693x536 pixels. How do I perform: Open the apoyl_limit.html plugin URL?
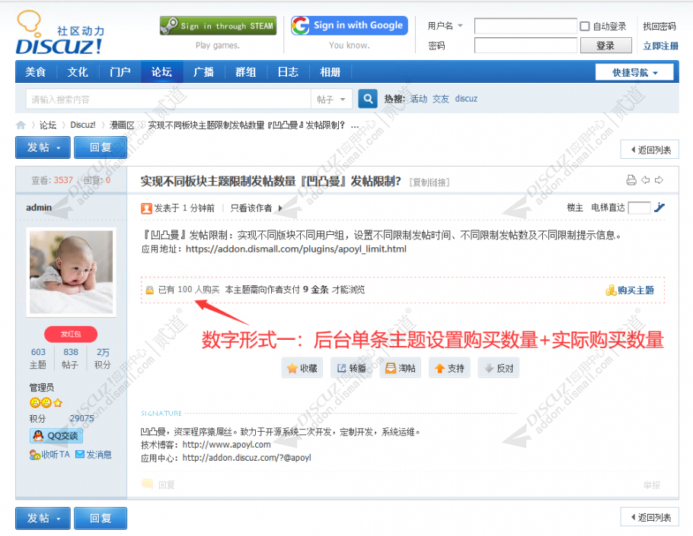pos(295,249)
